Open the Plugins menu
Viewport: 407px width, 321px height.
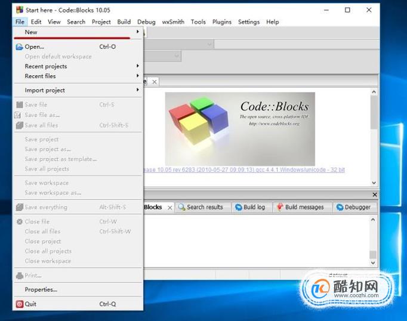coord(221,22)
